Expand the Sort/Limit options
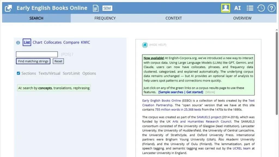Viewport: 279px width, 157px height. 71,73
